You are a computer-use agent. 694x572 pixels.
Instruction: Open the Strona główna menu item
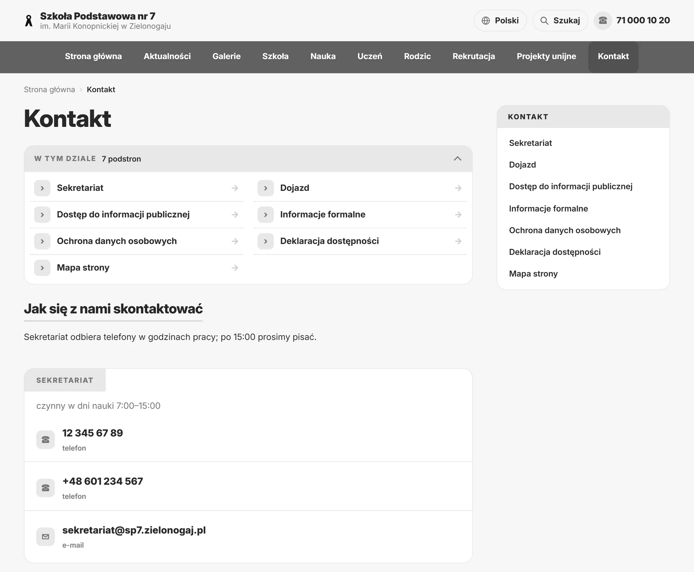point(93,56)
